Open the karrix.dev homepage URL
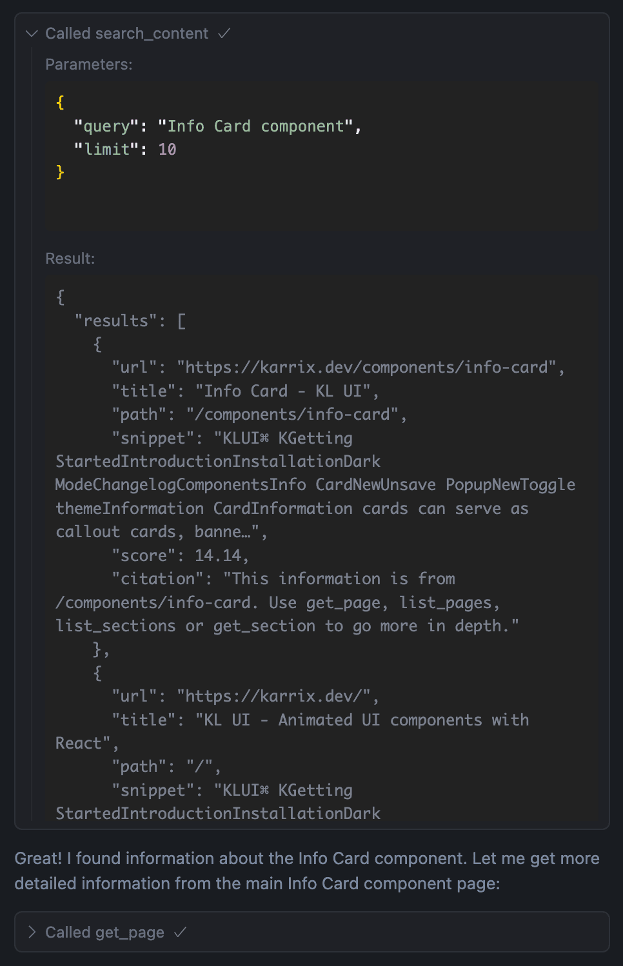The width and height of the screenshot is (623, 966). pos(277,696)
